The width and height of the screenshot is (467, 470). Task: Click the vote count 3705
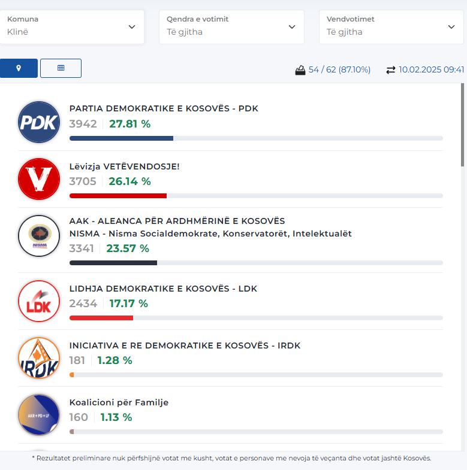(83, 181)
